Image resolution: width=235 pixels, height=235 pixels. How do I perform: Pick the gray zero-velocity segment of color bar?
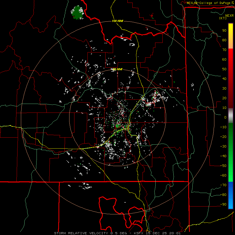tap(231, 116)
